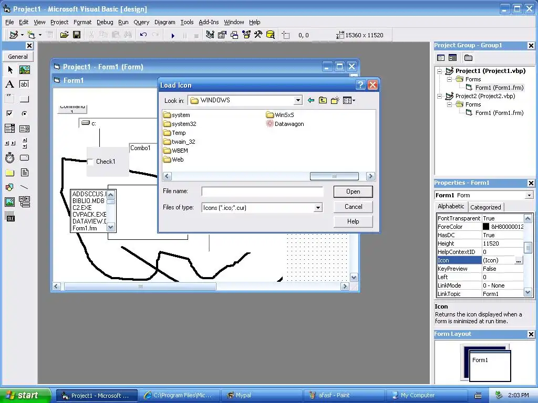
Task: Open the Debug menu
Action: click(x=105, y=22)
